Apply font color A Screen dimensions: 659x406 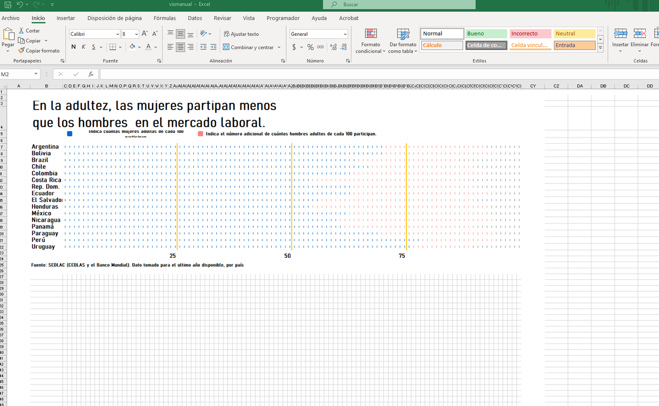click(x=148, y=47)
